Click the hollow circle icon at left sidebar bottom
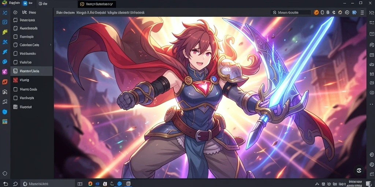The image size is (375, 187). click(4, 173)
